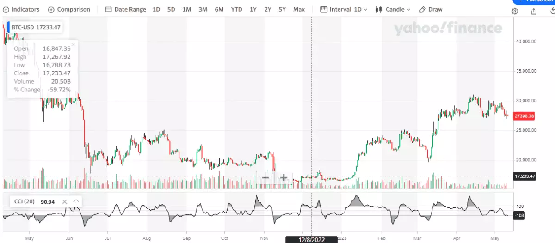Close the OHLC data tooltip
The height and width of the screenshot is (243, 555).
coord(73,45)
